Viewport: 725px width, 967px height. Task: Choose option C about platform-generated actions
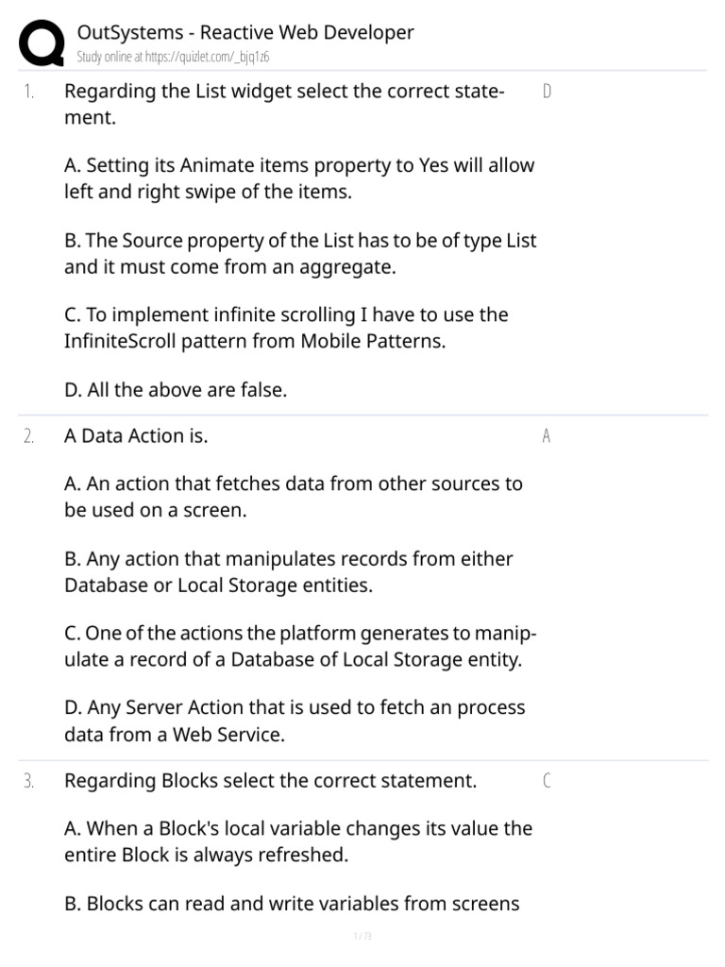coord(299,646)
